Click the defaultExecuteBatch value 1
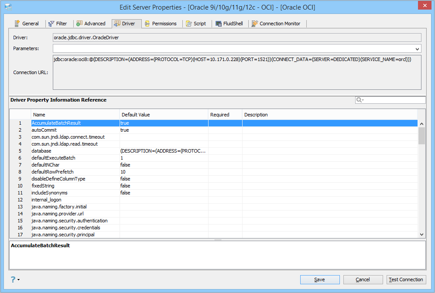Image resolution: width=435 pixels, height=293 pixels. point(164,158)
